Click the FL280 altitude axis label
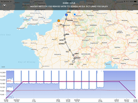 (3, 72)
